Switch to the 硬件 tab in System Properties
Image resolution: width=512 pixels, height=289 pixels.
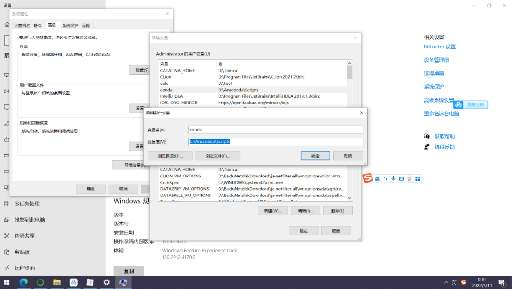click(x=37, y=26)
